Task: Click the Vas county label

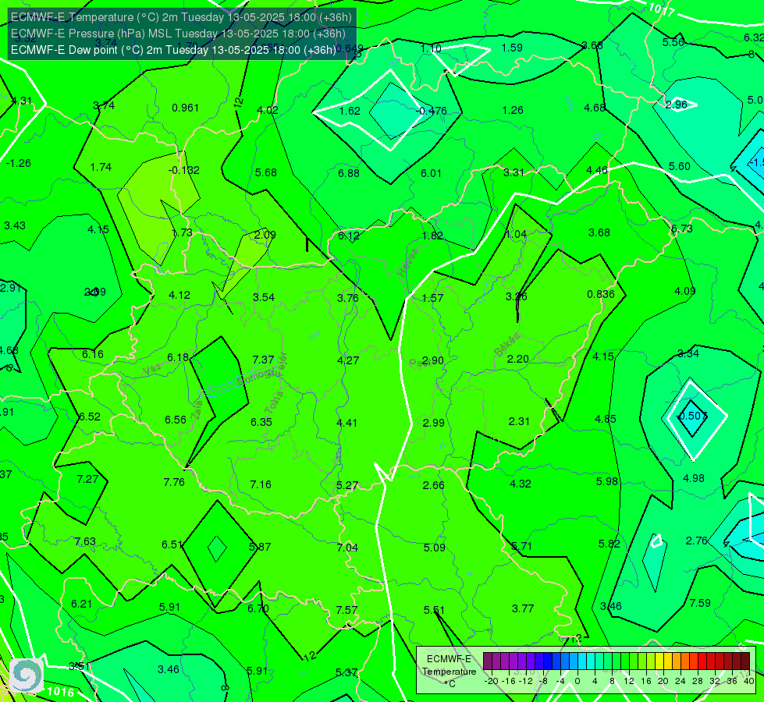Action: pyautogui.click(x=152, y=370)
